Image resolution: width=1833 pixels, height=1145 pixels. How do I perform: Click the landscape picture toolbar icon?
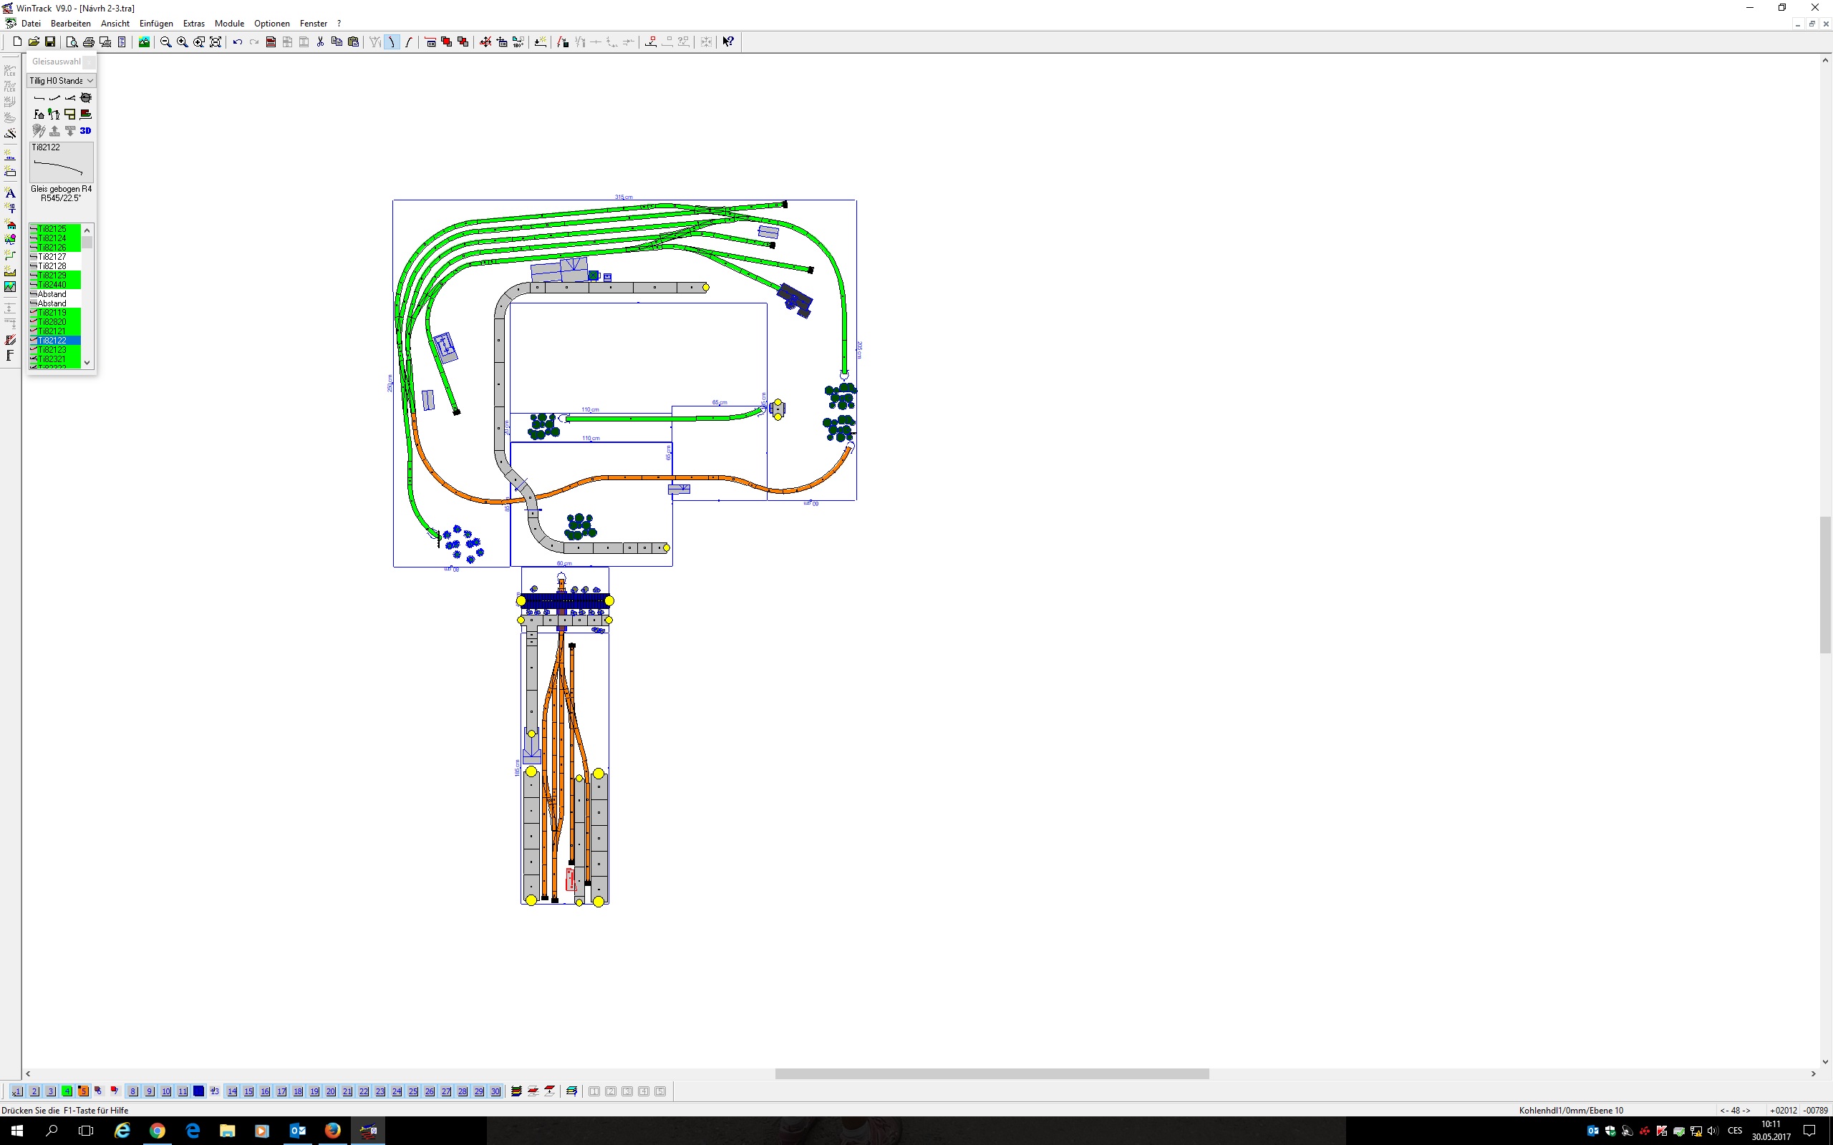coord(144,42)
